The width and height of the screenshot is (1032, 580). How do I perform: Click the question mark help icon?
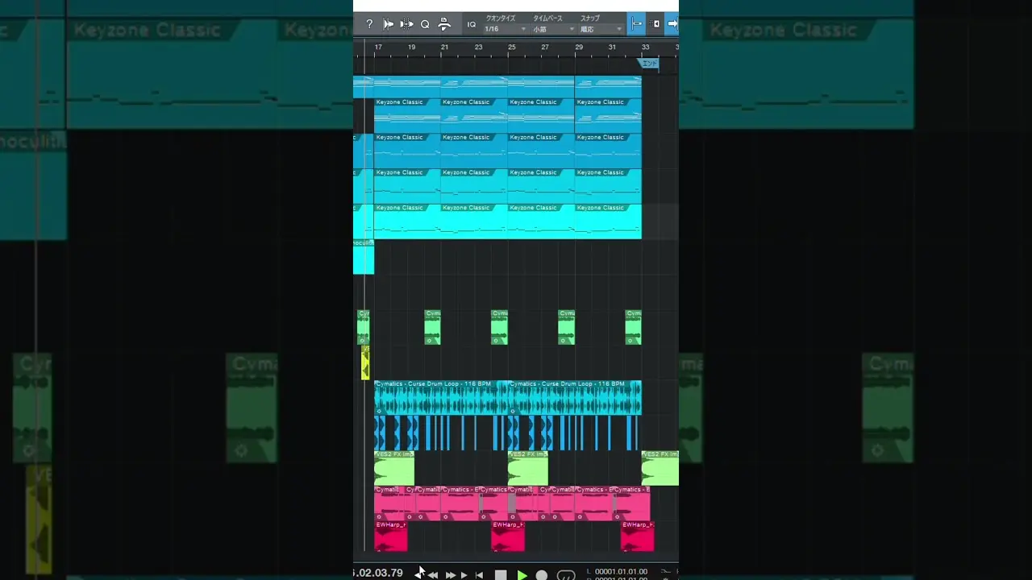pos(369,24)
